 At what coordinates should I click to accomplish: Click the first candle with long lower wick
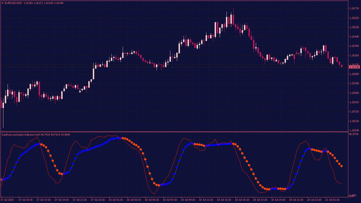3,113
